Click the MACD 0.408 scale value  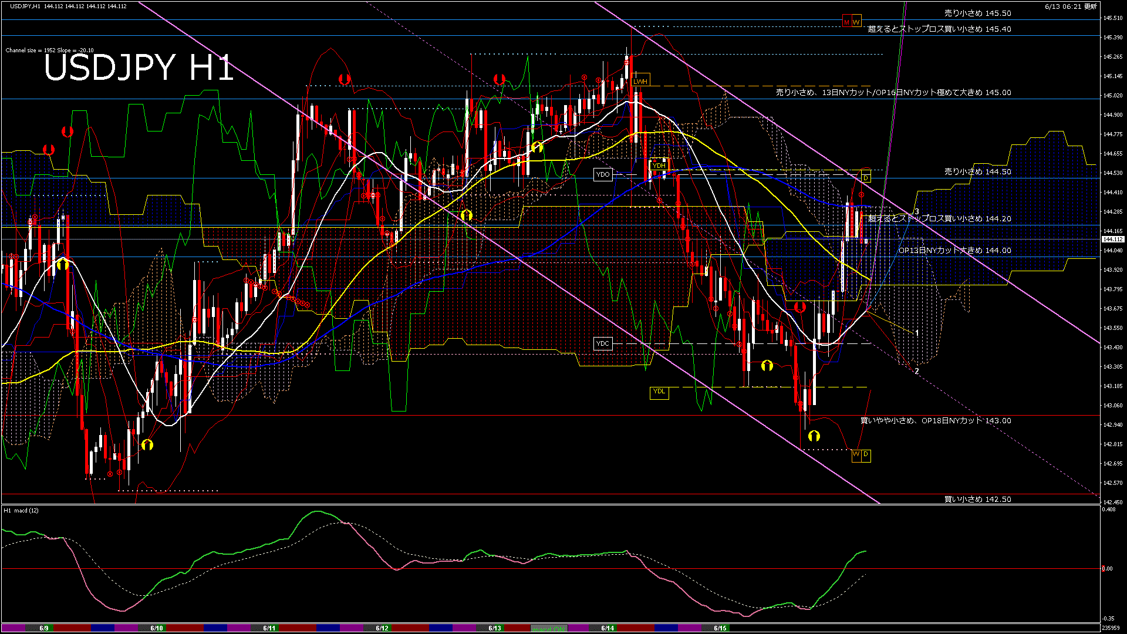click(1108, 510)
